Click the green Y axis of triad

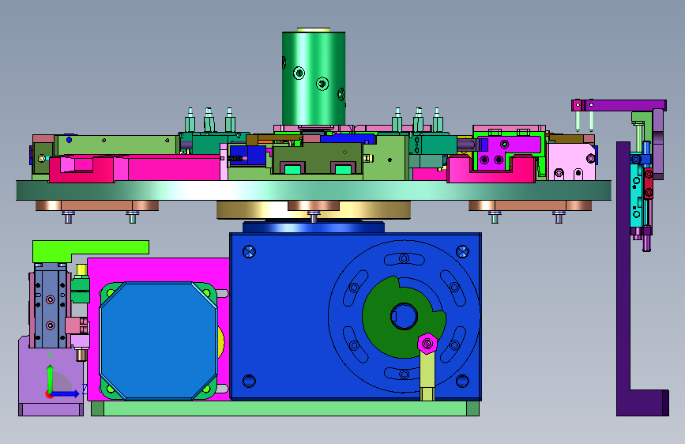(50, 378)
